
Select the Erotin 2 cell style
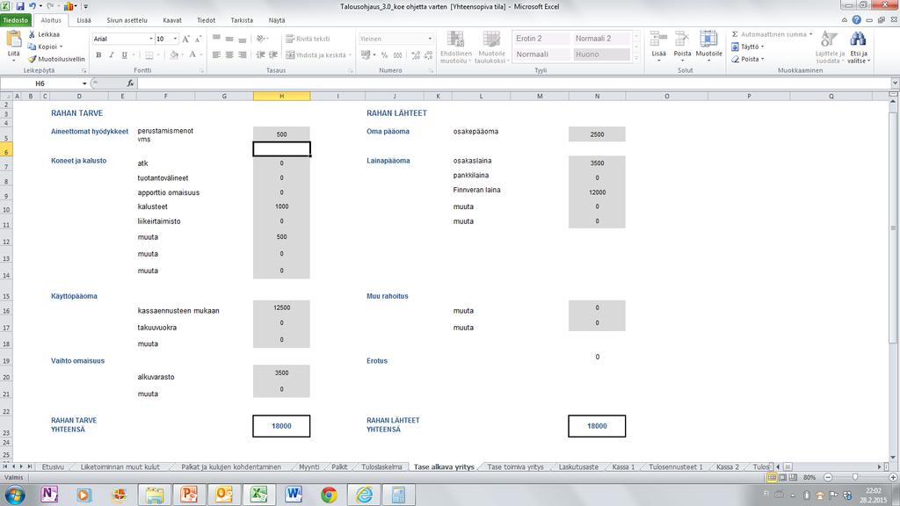[541, 39]
